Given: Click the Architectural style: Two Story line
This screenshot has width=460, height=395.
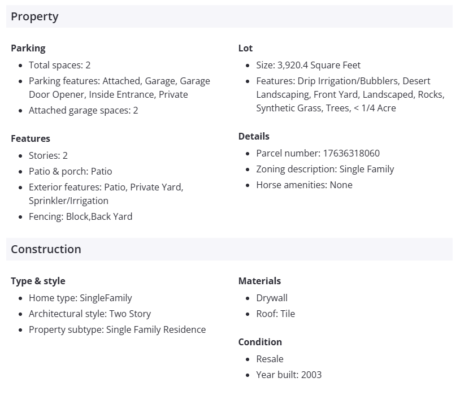Looking at the screenshot, I should point(90,314).
